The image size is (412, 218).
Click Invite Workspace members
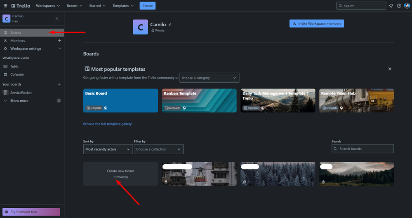(x=317, y=23)
